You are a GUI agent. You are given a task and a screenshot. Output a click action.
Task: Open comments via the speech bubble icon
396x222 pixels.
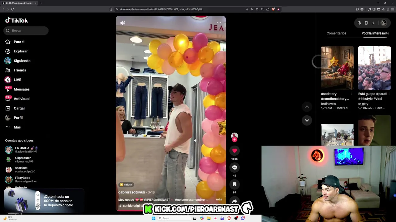click(x=235, y=167)
